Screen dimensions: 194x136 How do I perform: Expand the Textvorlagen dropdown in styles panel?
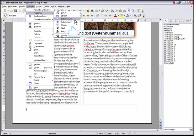191,129
